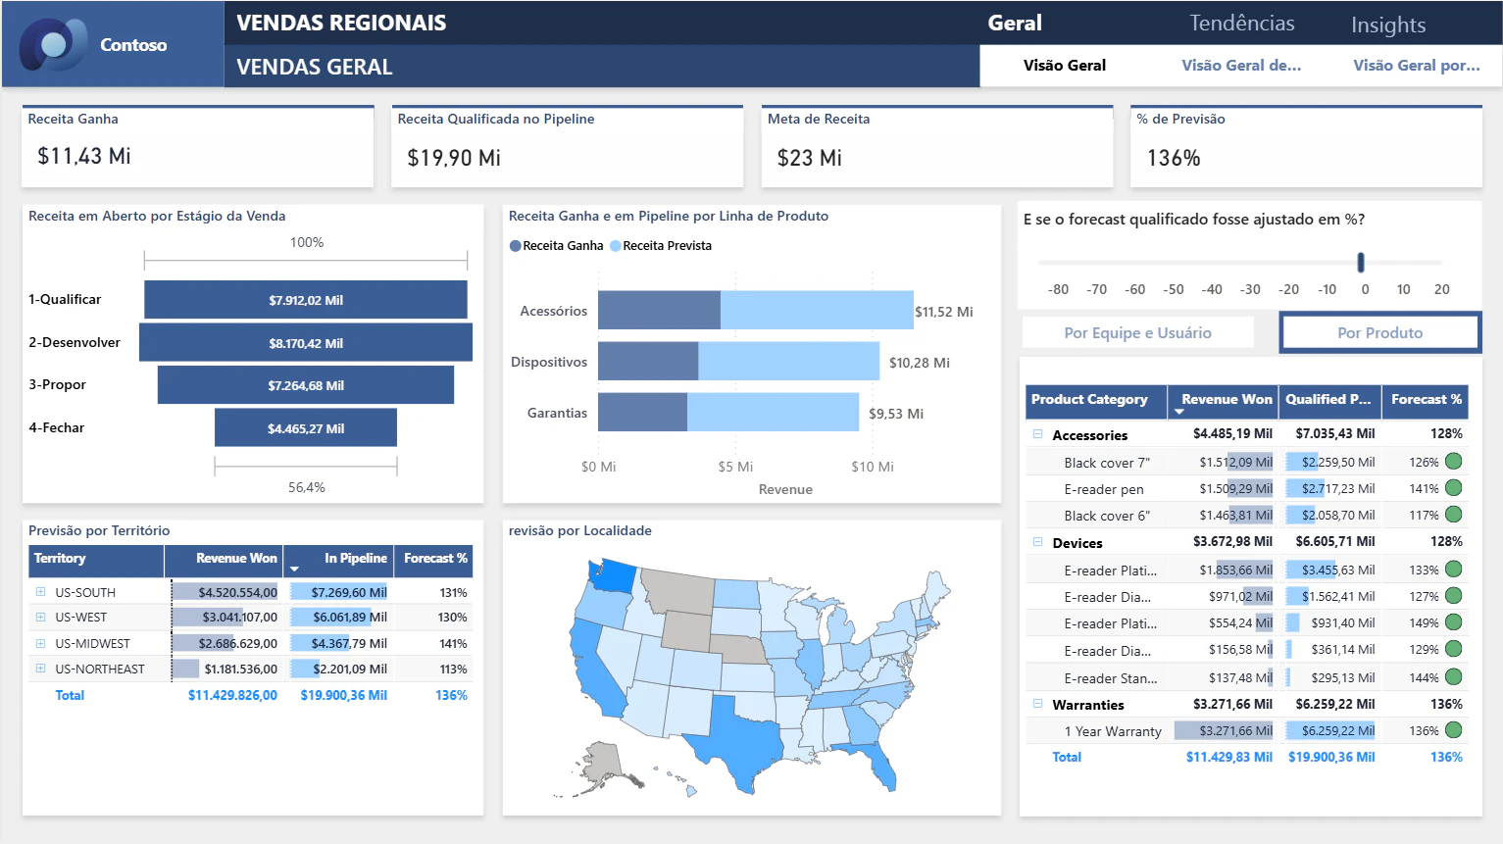
Task: Collapse the Warranties category
Action: (1037, 704)
